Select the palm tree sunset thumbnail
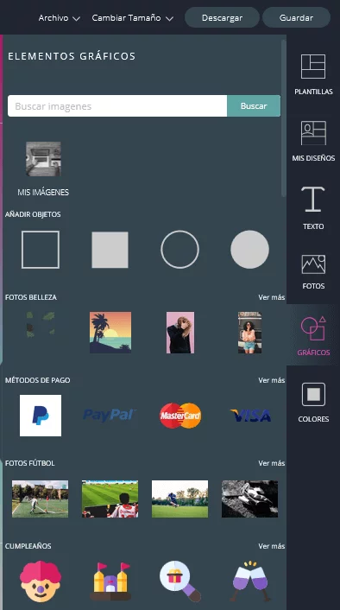The height and width of the screenshot is (610, 340). pos(110,333)
